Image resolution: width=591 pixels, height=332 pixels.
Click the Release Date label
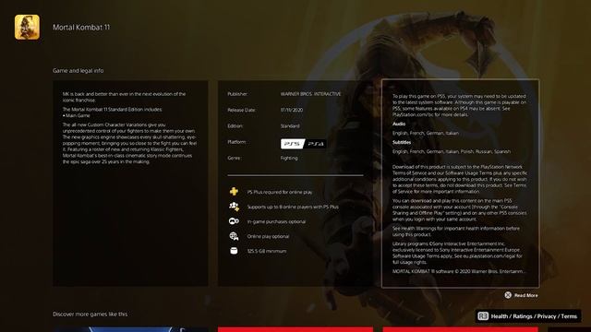(242, 111)
